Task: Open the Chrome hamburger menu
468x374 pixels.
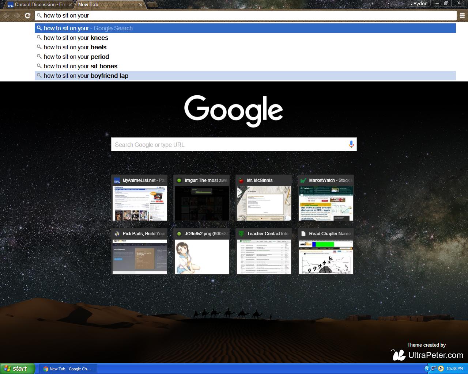Action: tap(462, 15)
